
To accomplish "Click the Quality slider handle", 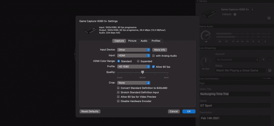I will 143,72.
